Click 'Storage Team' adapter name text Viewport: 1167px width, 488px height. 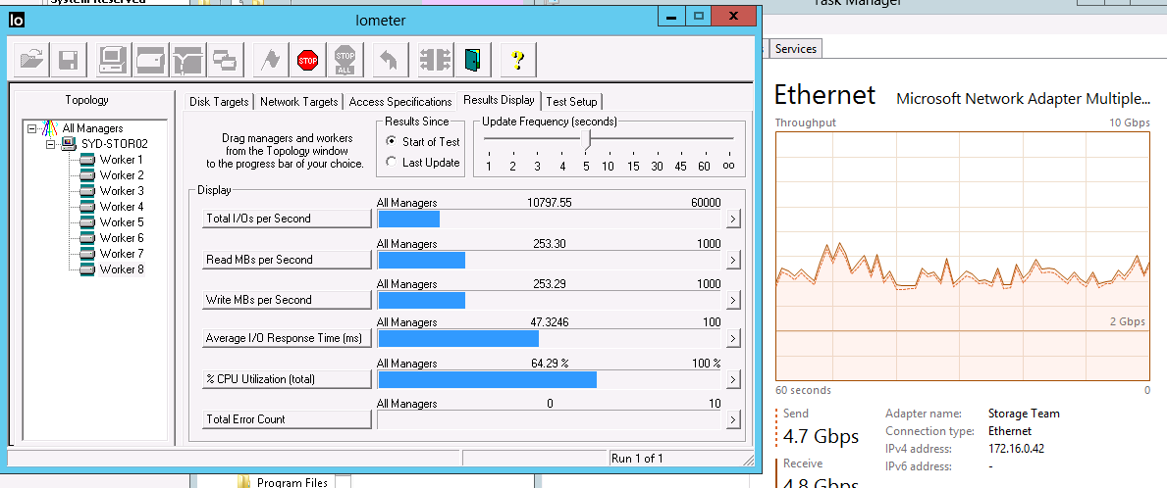pyautogui.click(x=1024, y=414)
